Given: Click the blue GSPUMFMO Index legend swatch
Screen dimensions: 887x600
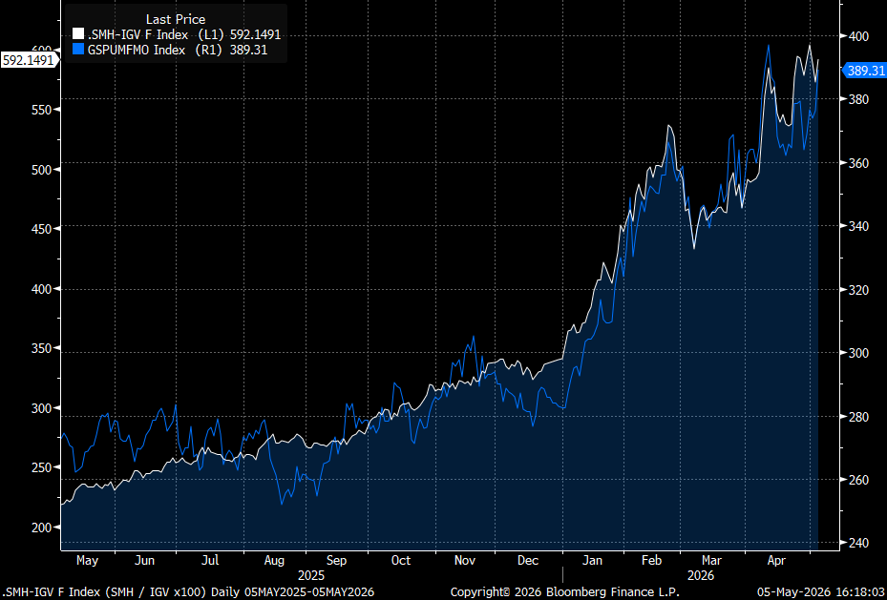Looking at the screenshot, I should point(78,50).
